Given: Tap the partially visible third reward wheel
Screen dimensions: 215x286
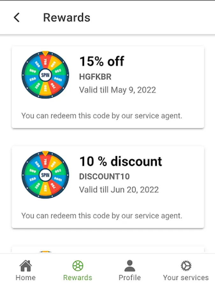Looking at the screenshot, I should tap(45, 252).
